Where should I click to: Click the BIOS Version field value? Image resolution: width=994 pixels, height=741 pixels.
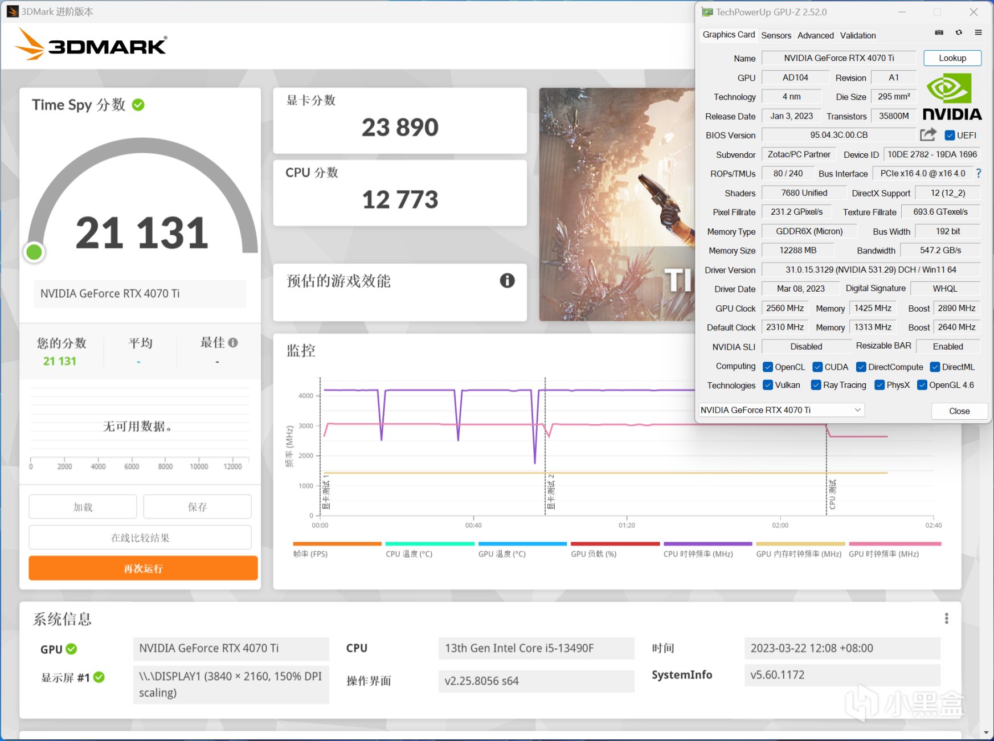(x=838, y=135)
